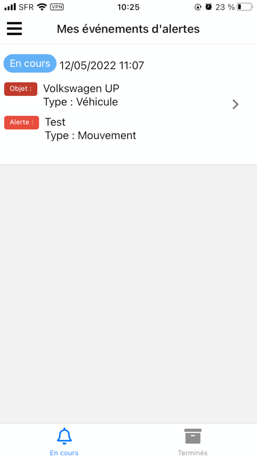Image resolution: width=257 pixels, height=457 pixels.
Task: Tap the VPN status indicator
Action: [57, 7]
